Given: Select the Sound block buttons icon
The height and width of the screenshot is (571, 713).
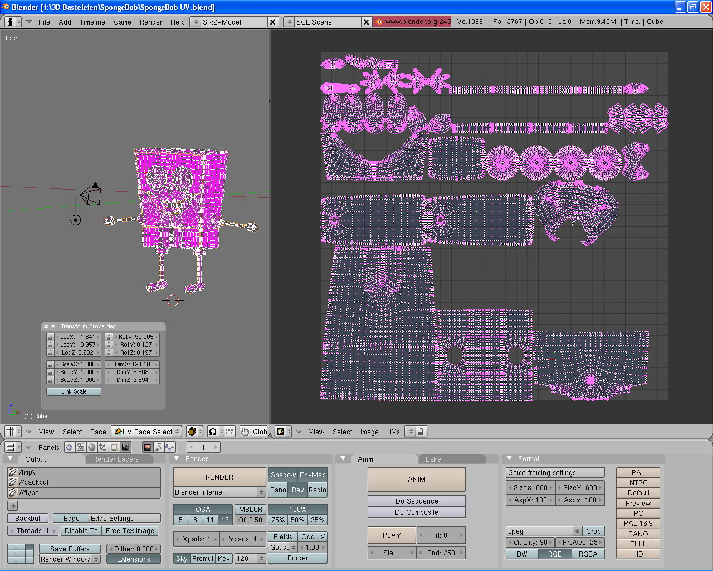Looking at the screenshot, I should pyautogui.click(x=169, y=447).
